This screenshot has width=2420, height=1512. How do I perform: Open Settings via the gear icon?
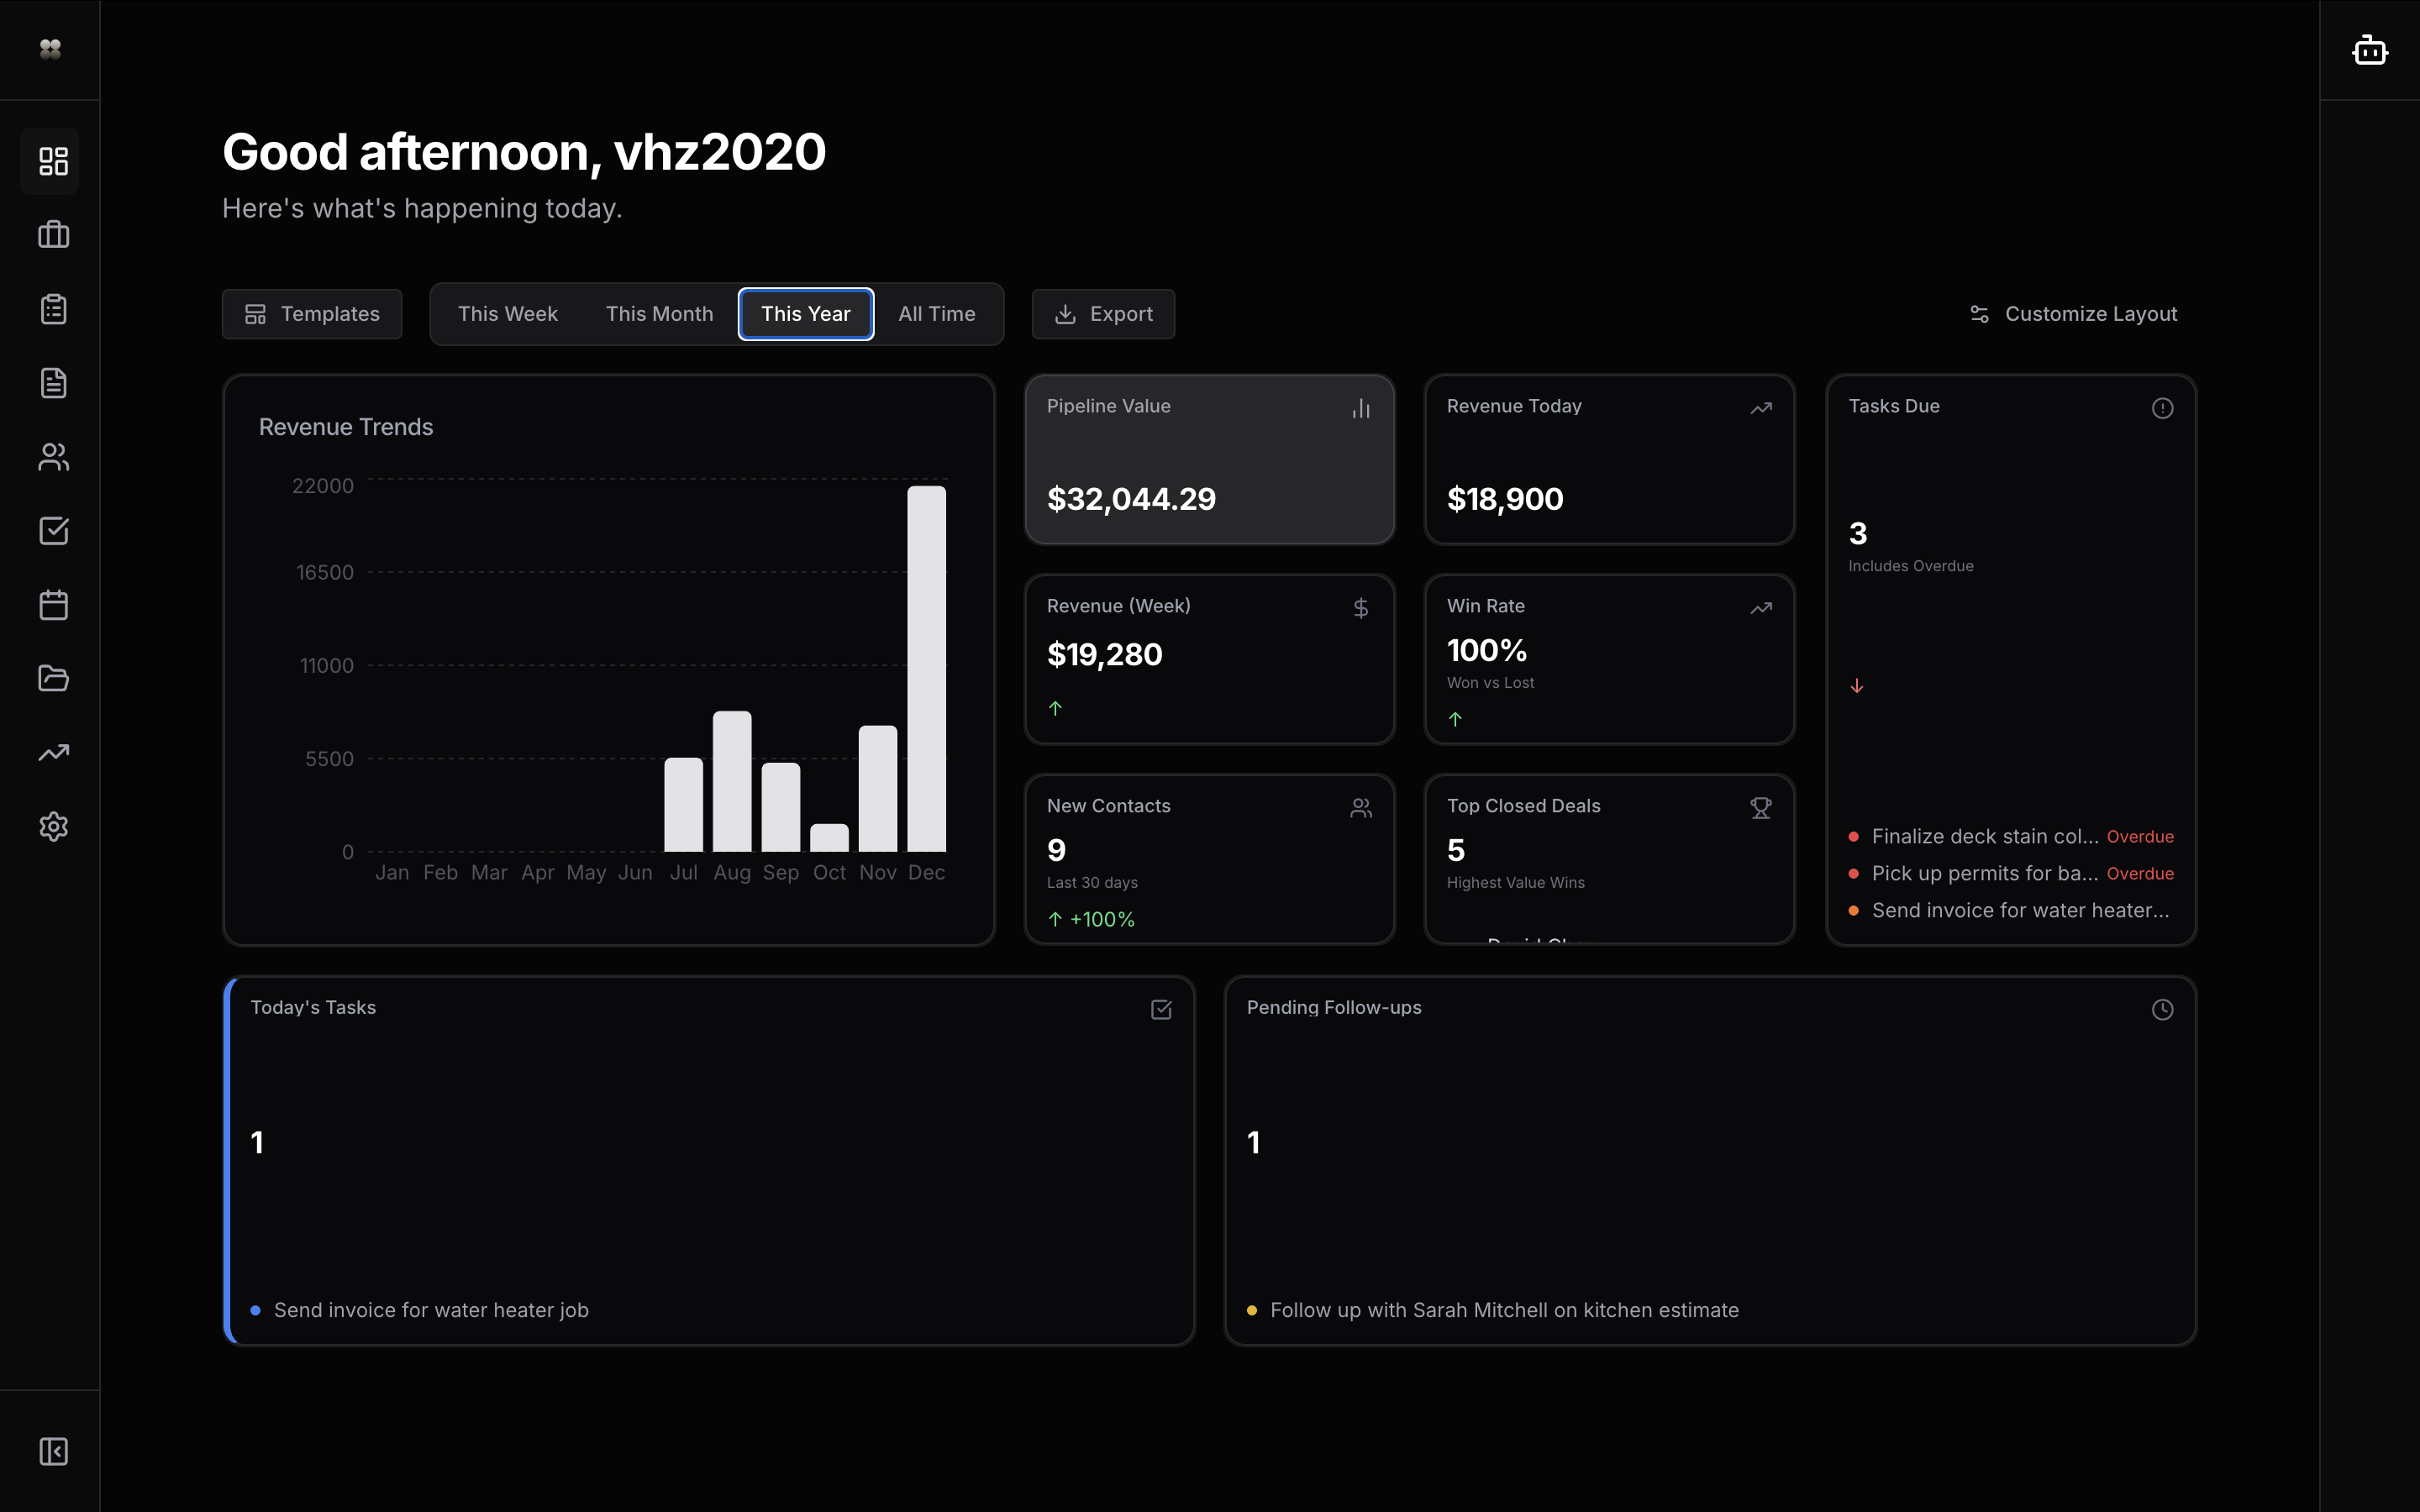[x=52, y=826]
